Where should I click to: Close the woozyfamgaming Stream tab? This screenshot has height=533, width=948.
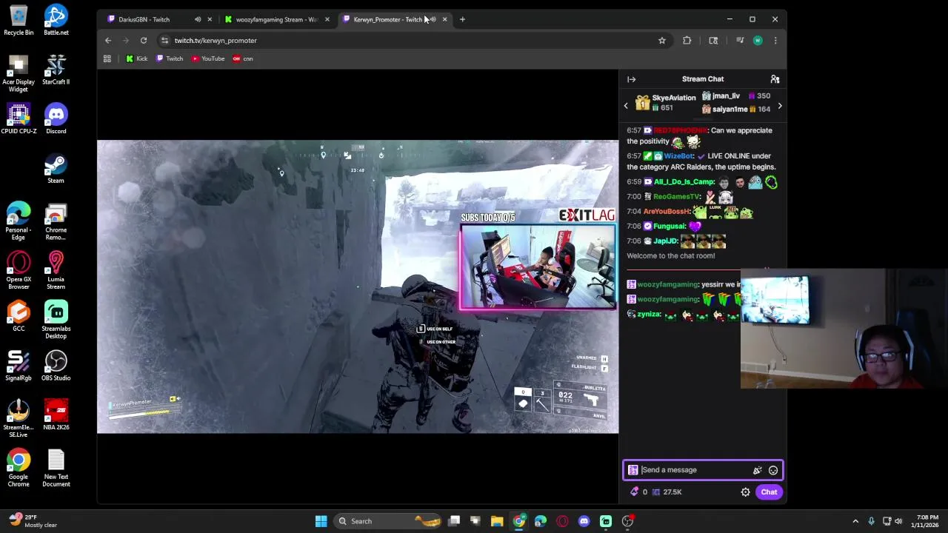coord(327,19)
